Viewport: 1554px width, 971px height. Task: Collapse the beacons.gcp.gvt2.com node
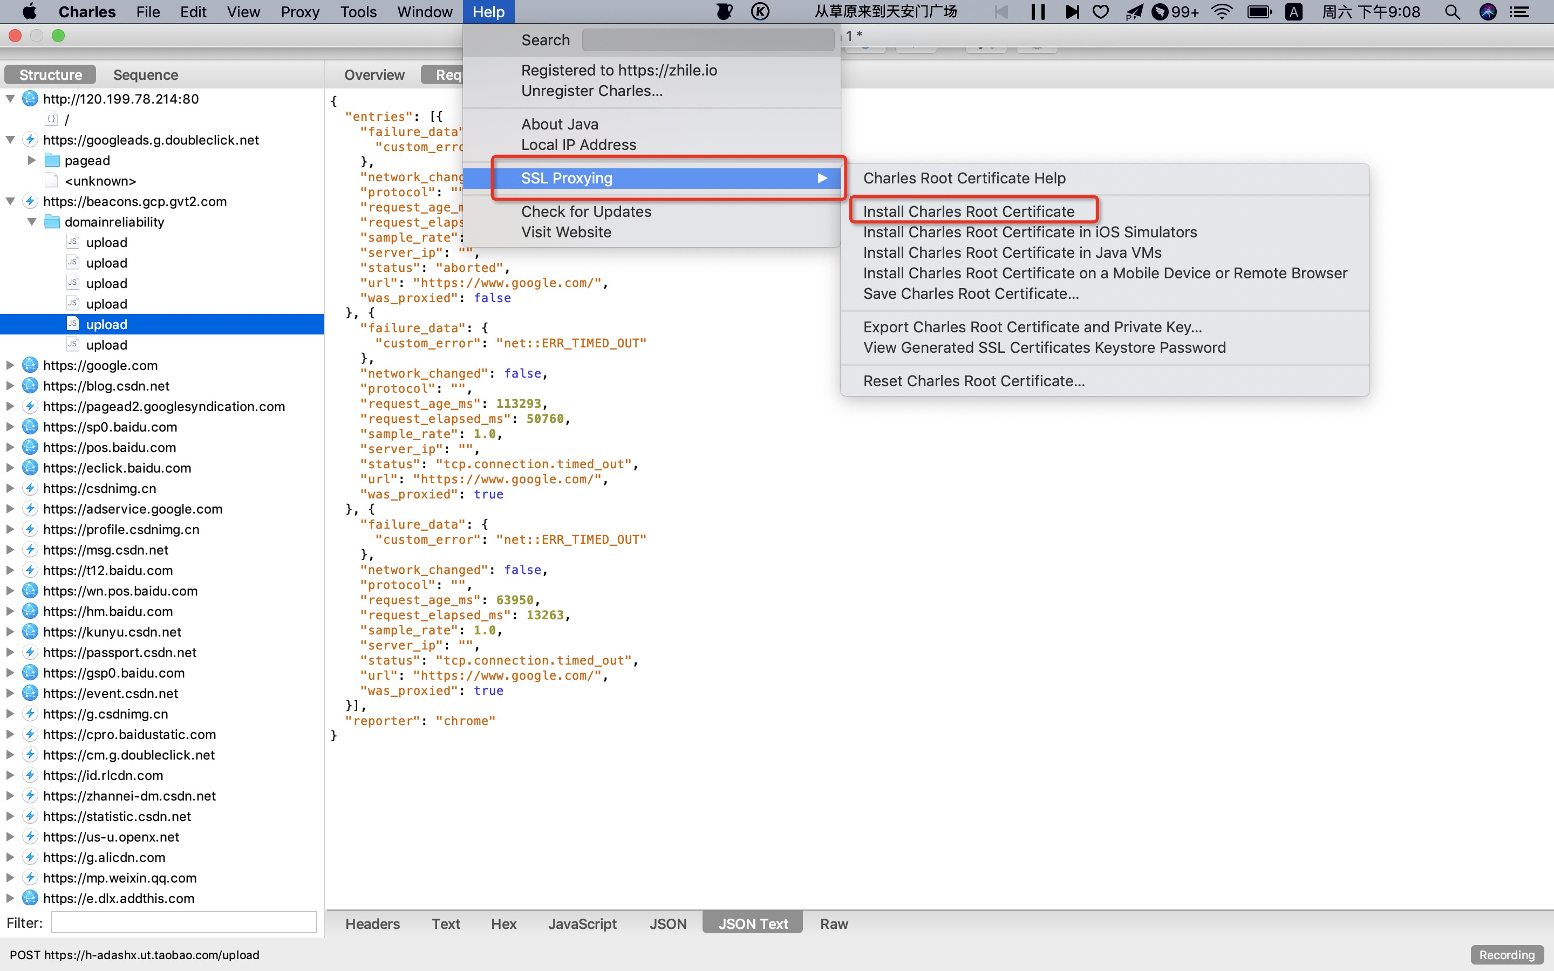(10, 202)
